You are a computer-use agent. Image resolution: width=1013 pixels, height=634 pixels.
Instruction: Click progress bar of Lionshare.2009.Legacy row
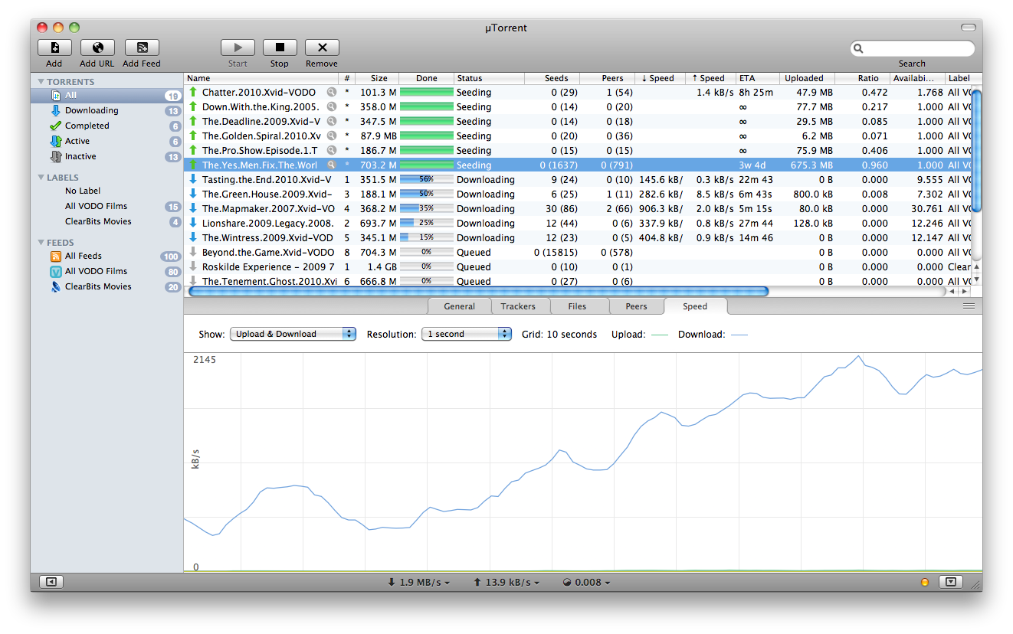click(427, 224)
